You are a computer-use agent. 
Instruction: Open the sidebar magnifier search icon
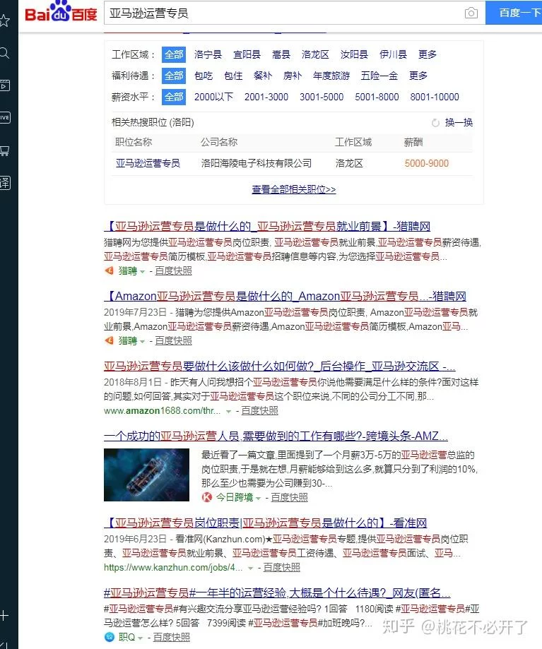(5, 53)
